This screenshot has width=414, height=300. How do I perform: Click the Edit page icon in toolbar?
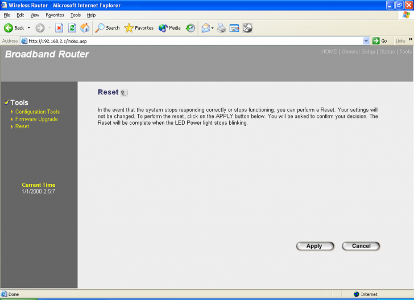pos(234,28)
